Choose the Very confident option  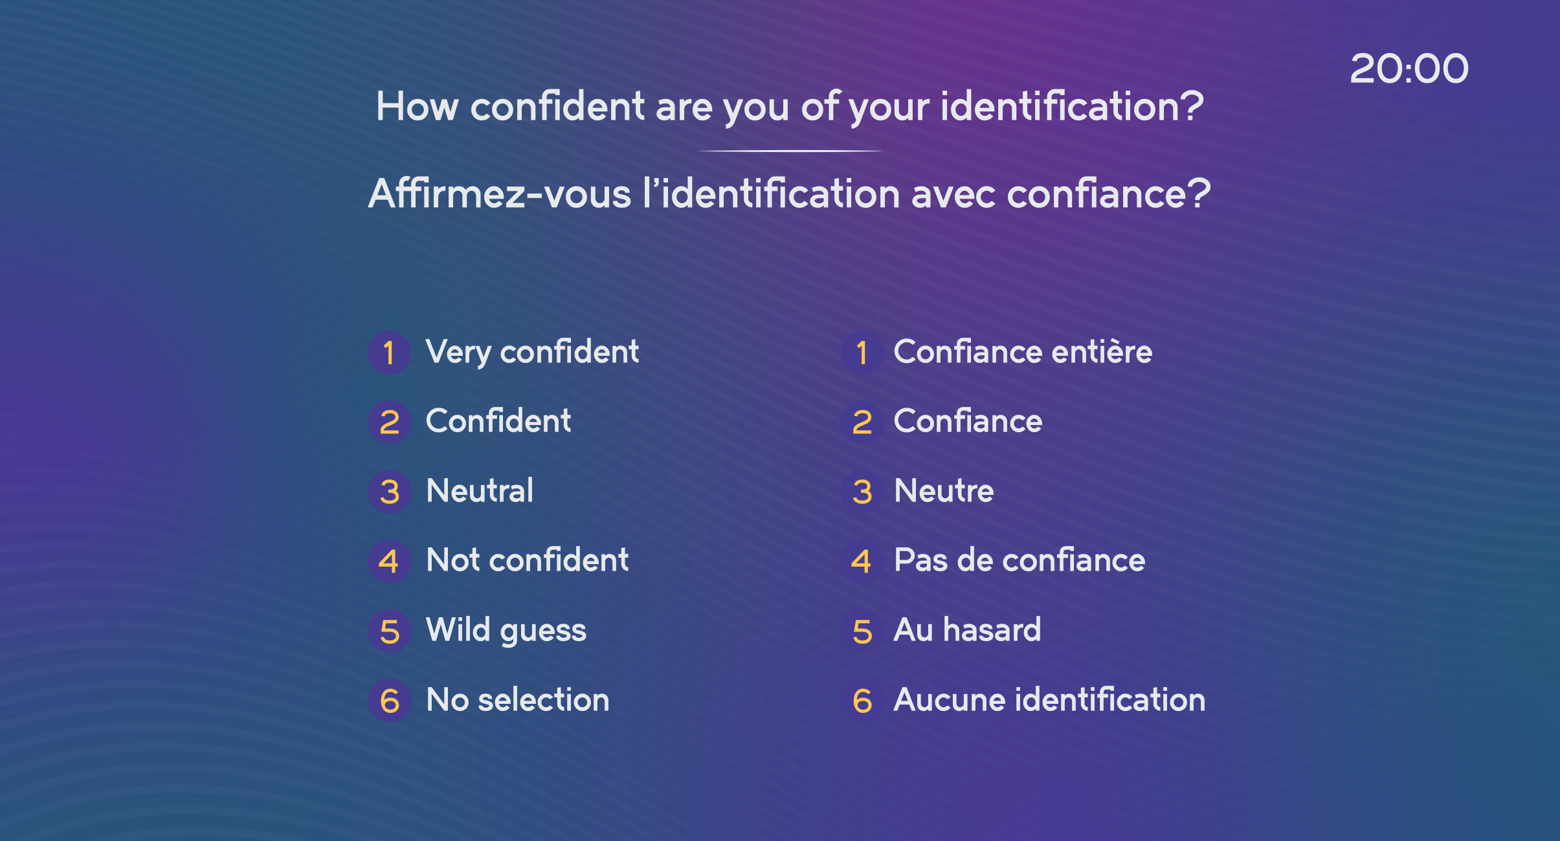[x=532, y=353]
